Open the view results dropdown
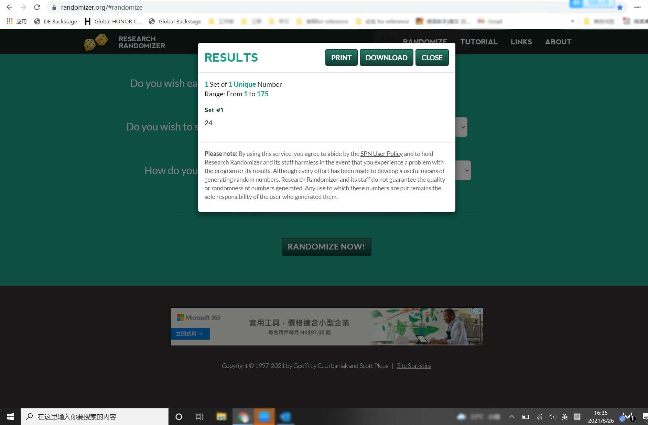The width and height of the screenshot is (648, 425). tap(467, 170)
